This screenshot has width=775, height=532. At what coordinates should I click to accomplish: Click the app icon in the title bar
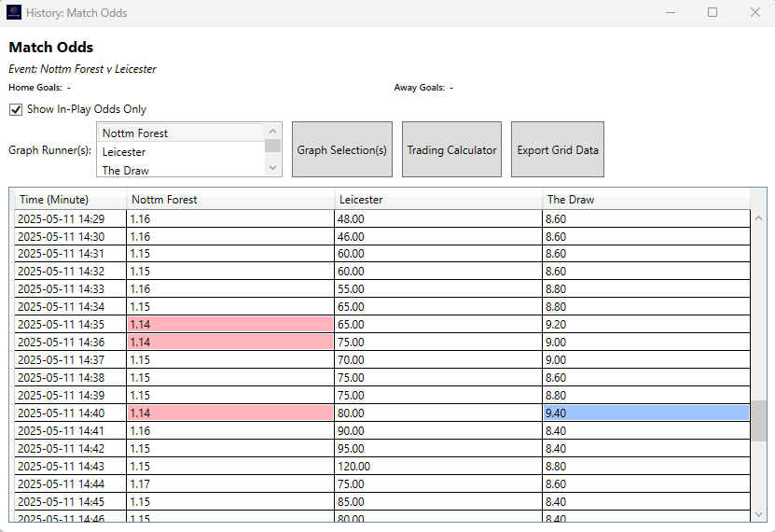[x=14, y=12]
